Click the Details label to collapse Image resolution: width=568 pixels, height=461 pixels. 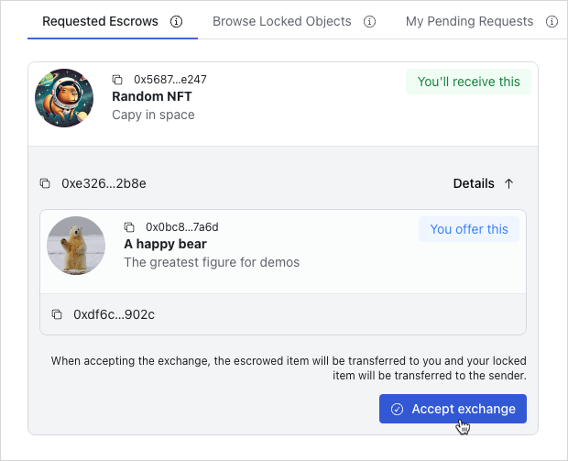pyautogui.click(x=474, y=183)
